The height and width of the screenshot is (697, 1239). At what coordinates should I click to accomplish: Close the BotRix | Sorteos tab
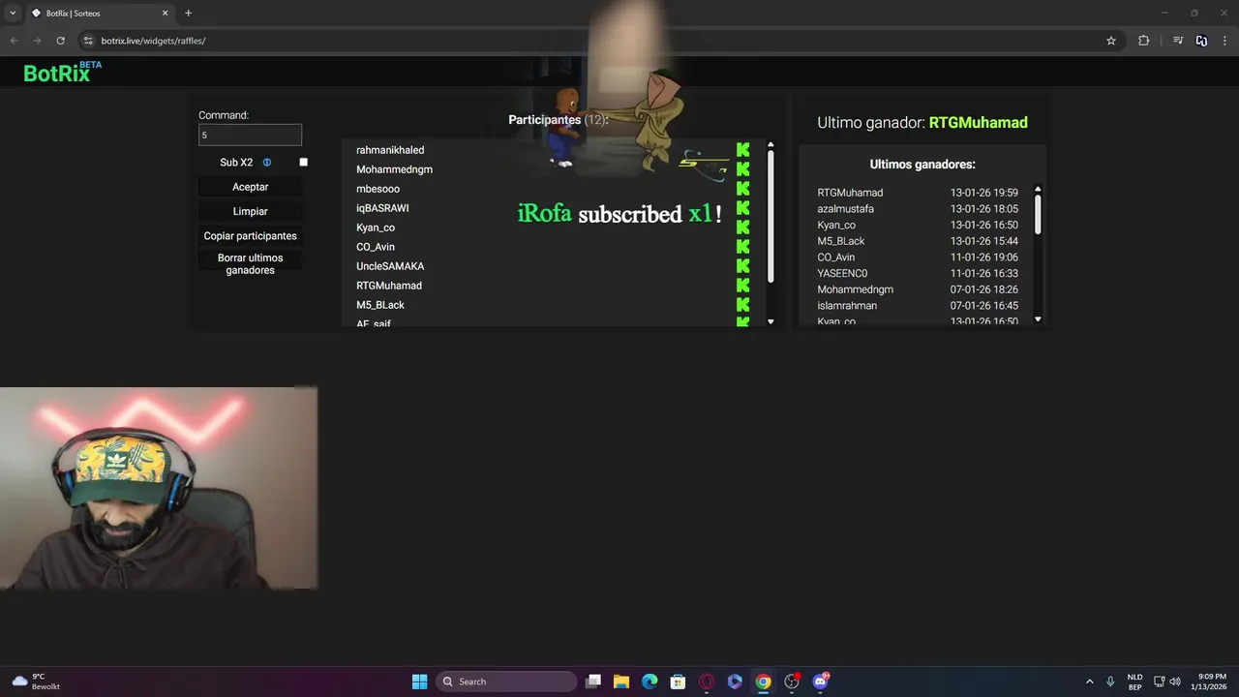(165, 14)
